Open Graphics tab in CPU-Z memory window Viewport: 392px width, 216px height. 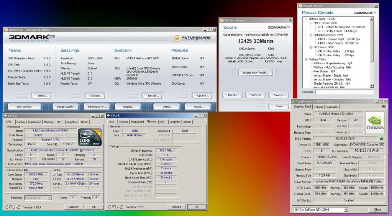[175, 122]
